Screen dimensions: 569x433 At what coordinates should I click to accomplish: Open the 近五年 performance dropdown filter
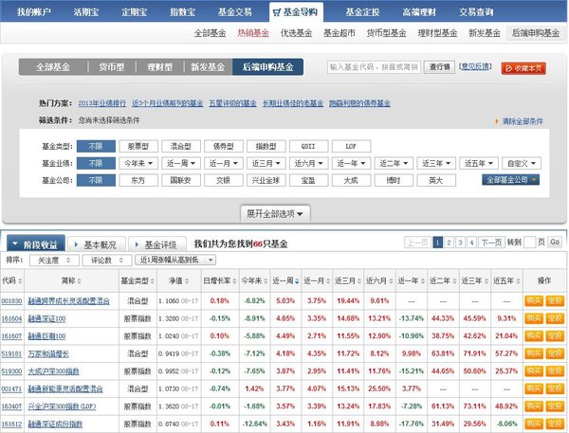(x=479, y=163)
